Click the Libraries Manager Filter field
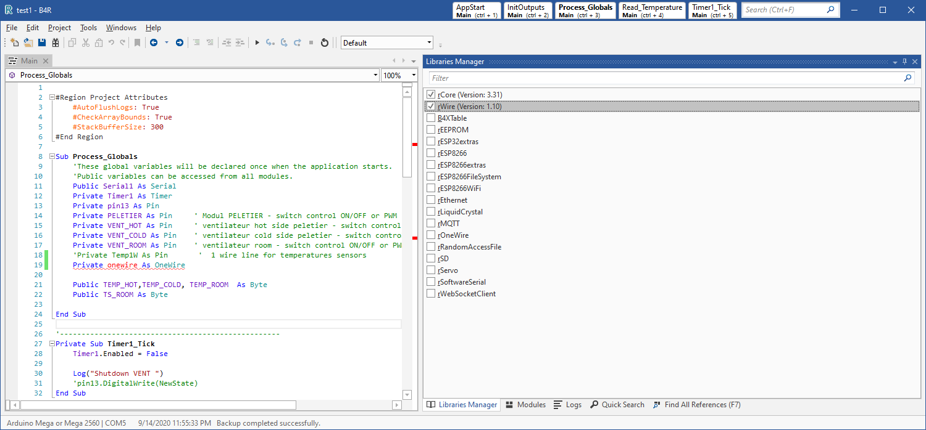 (665, 78)
